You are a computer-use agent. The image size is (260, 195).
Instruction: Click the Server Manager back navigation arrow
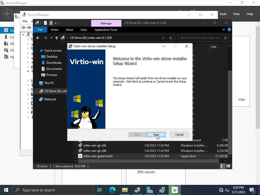[x=7, y=14]
